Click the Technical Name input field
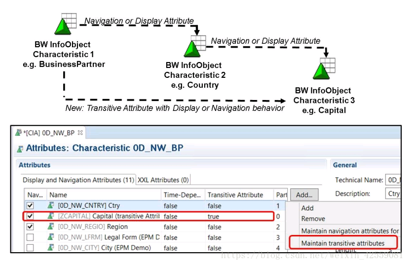 393,180
